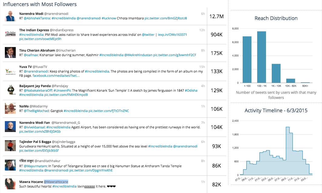Open Mawra Hocane's profile photo
Image resolution: width=322 pixels, height=193 pixels.
(x=10, y=184)
